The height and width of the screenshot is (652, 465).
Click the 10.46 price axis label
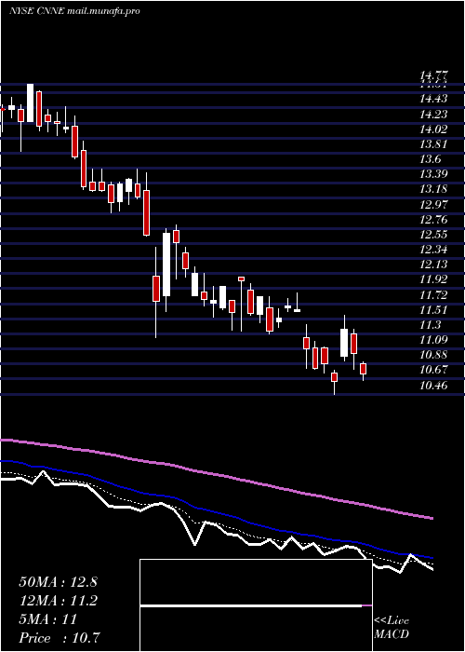coord(433,386)
